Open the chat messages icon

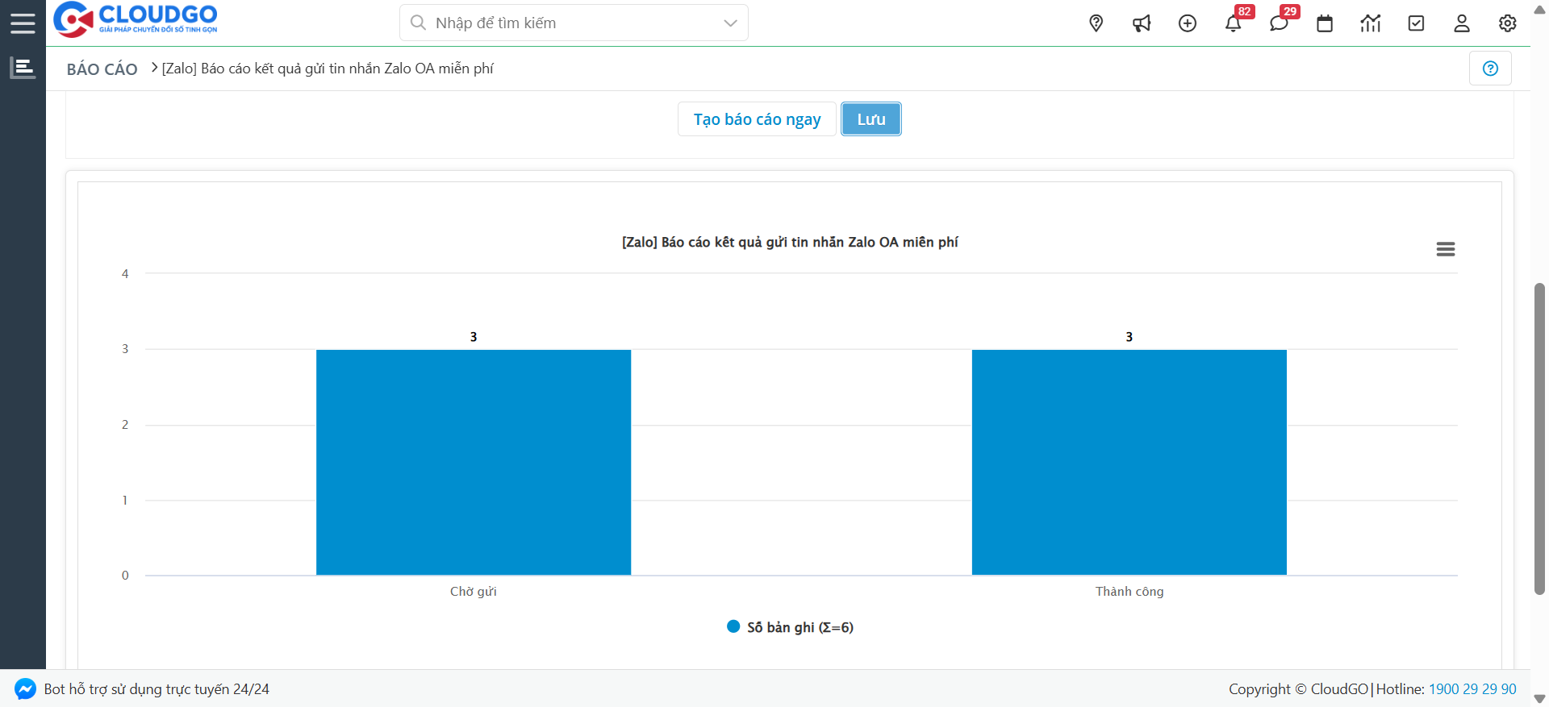[x=1279, y=23]
